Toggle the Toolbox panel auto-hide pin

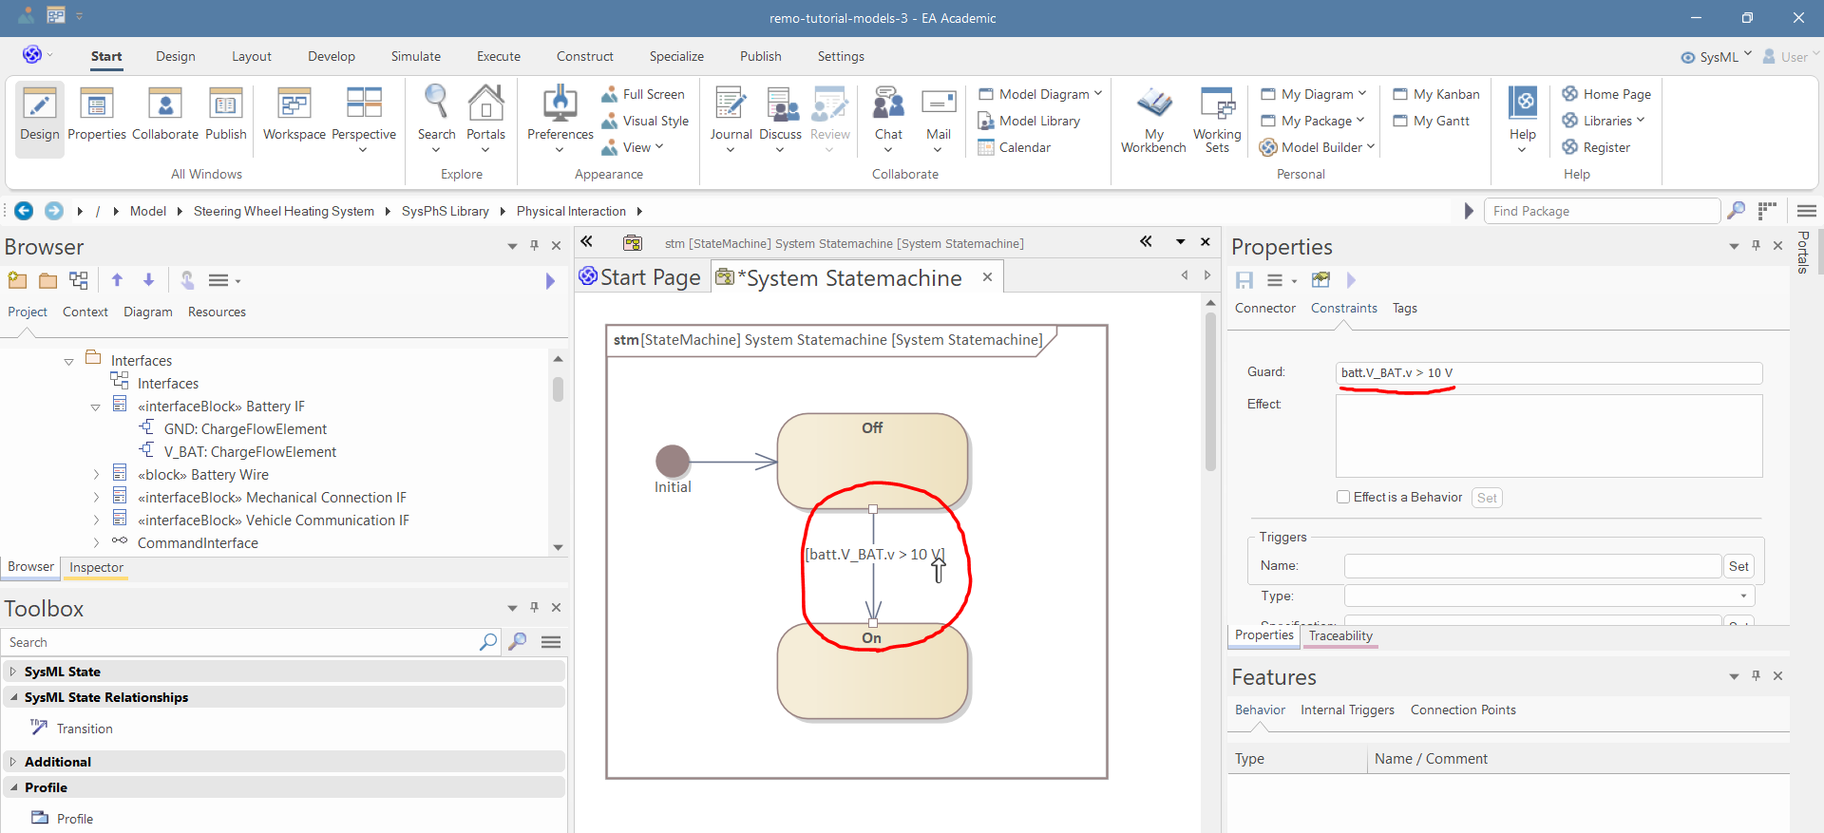(534, 608)
